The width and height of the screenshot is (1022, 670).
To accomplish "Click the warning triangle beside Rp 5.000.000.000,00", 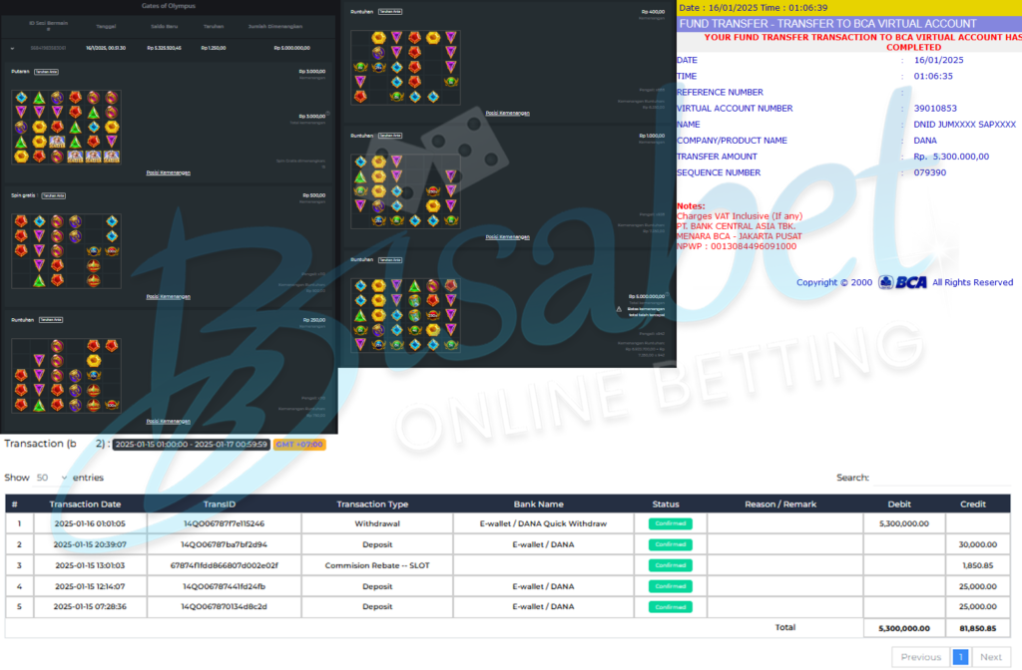I will [x=619, y=309].
